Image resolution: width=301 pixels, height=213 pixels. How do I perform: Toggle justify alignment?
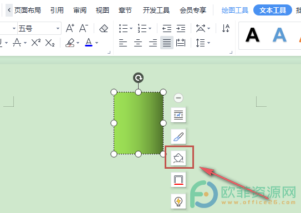point(167,43)
